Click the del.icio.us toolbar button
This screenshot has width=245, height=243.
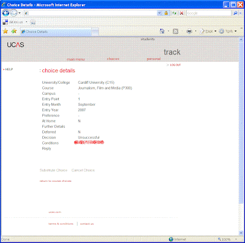13,22
